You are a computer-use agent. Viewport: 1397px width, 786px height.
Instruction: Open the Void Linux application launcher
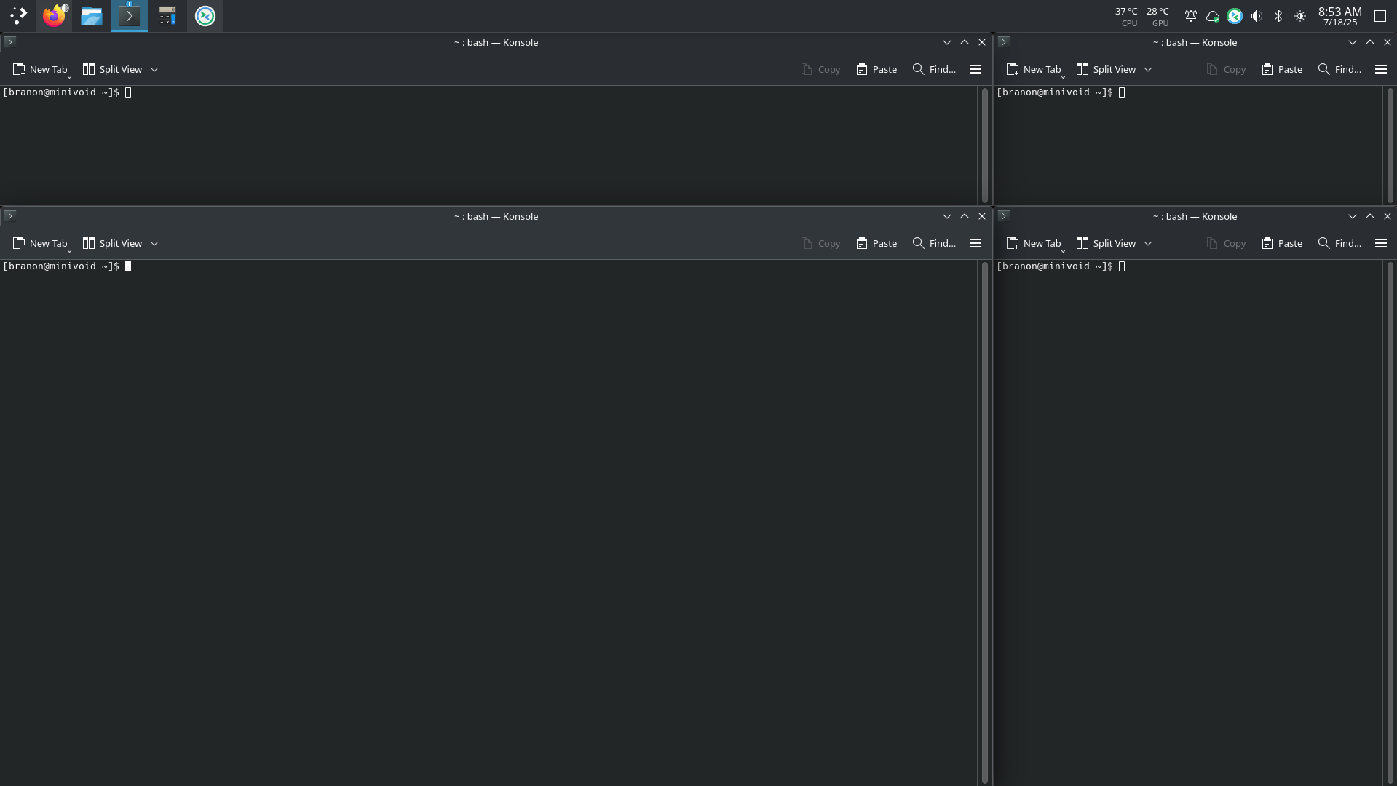coord(18,15)
